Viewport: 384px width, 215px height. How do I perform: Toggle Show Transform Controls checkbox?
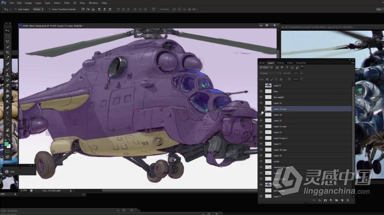click(49, 9)
